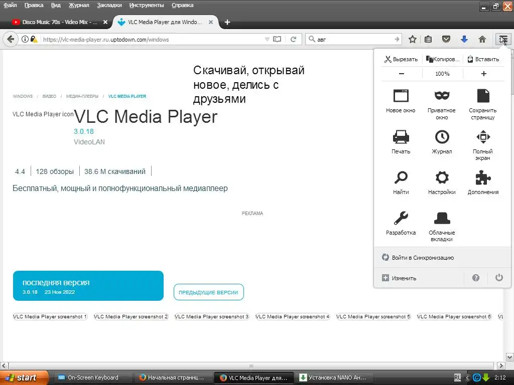This screenshot has width=514, height=385.
Task: Show site information (i) icon
Action: tap(25, 39)
